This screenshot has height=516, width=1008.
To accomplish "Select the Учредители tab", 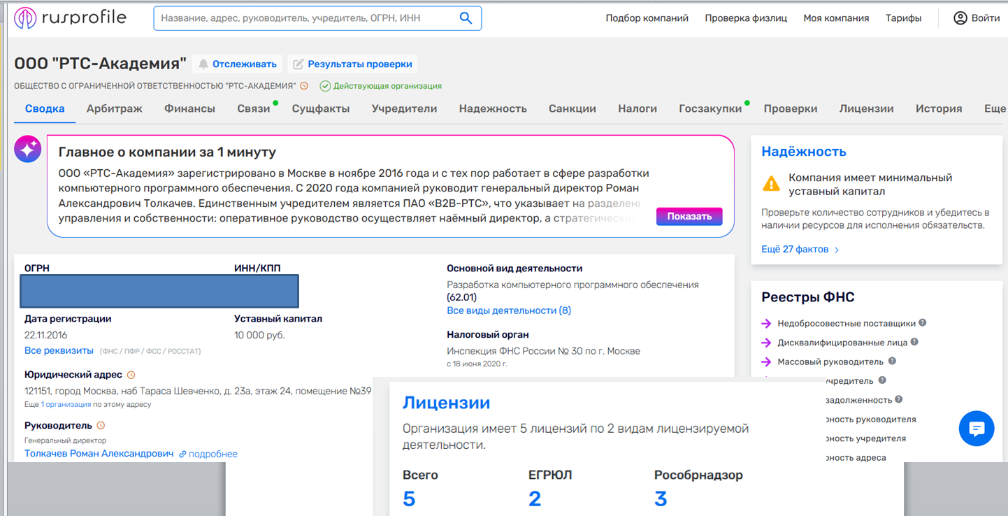I will [404, 108].
